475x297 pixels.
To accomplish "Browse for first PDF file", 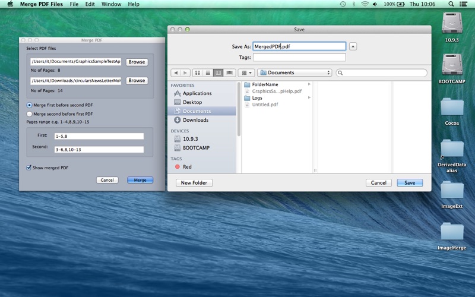I will [x=137, y=62].
